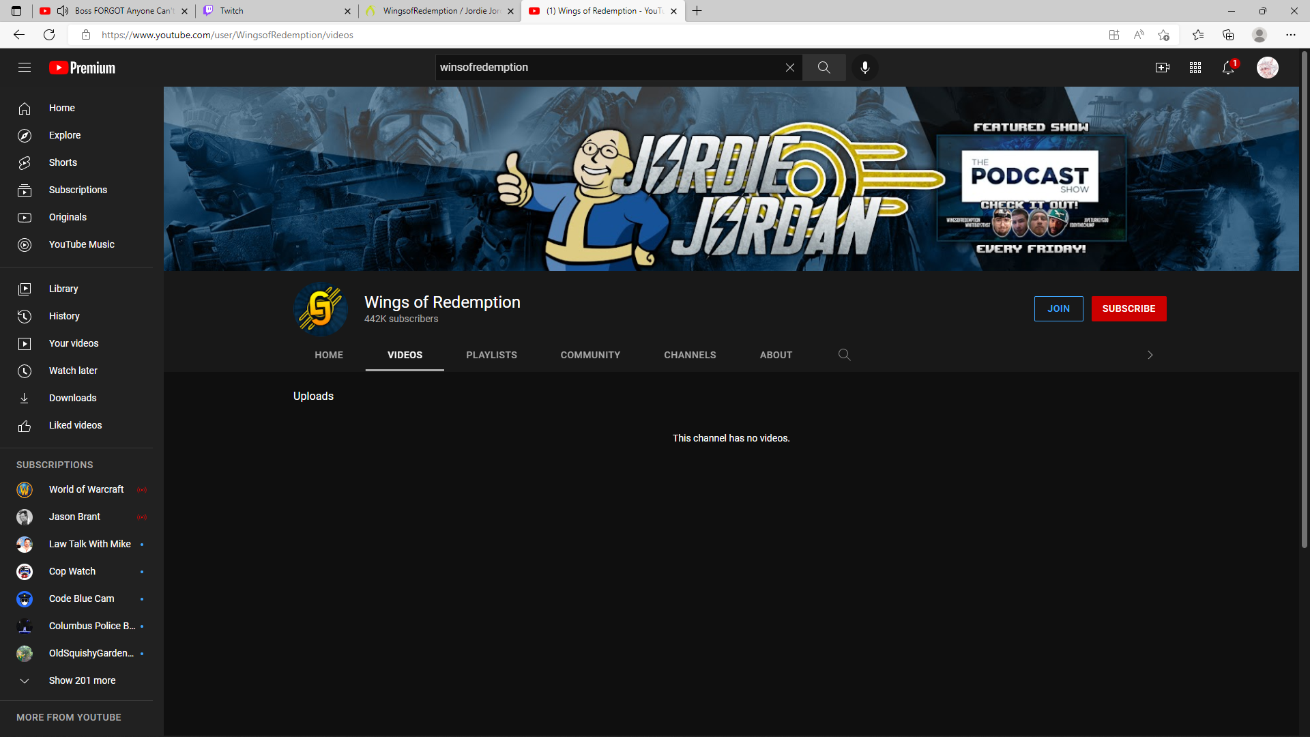The image size is (1310, 737).
Task: Open the YouTube apps grid
Action: [1195, 68]
